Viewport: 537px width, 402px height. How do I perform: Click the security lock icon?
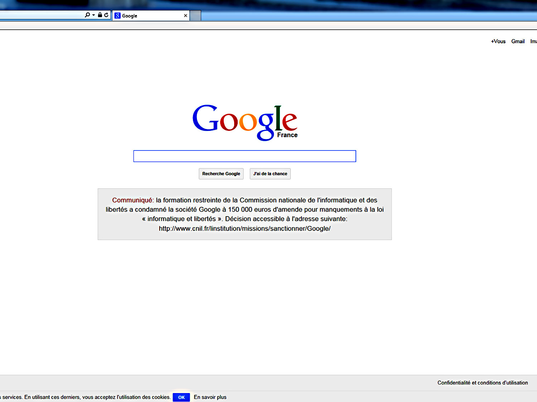pyautogui.click(x=100, y=15)
